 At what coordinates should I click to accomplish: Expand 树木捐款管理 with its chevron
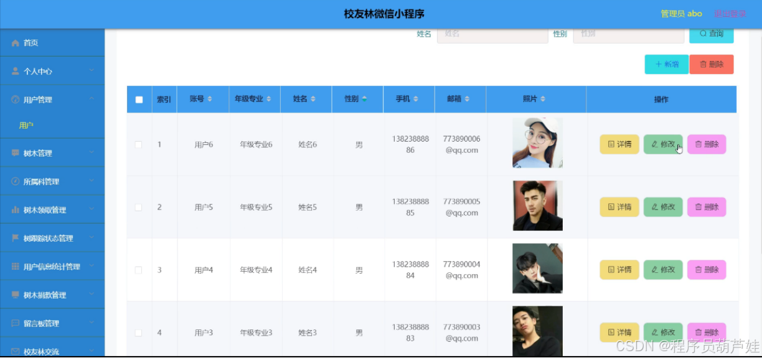click(92, 295)
